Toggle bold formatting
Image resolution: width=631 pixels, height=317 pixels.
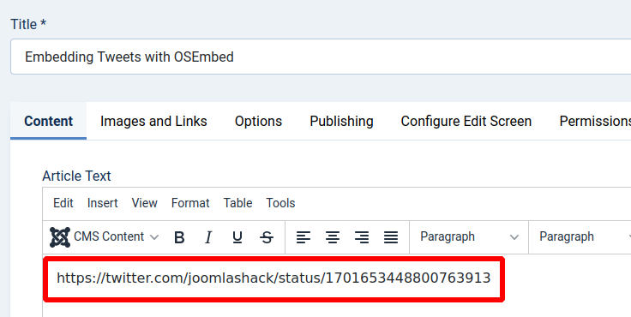(179, 237)
